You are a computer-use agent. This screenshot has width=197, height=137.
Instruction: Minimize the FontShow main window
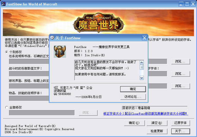point(181,4)
